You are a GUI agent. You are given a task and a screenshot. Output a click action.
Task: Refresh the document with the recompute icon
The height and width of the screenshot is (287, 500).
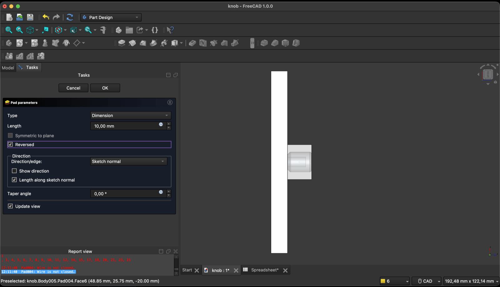pos(70,17)
